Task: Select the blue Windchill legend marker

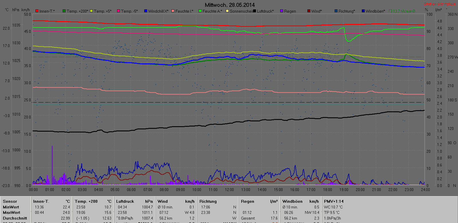Action: coord(146,11)
